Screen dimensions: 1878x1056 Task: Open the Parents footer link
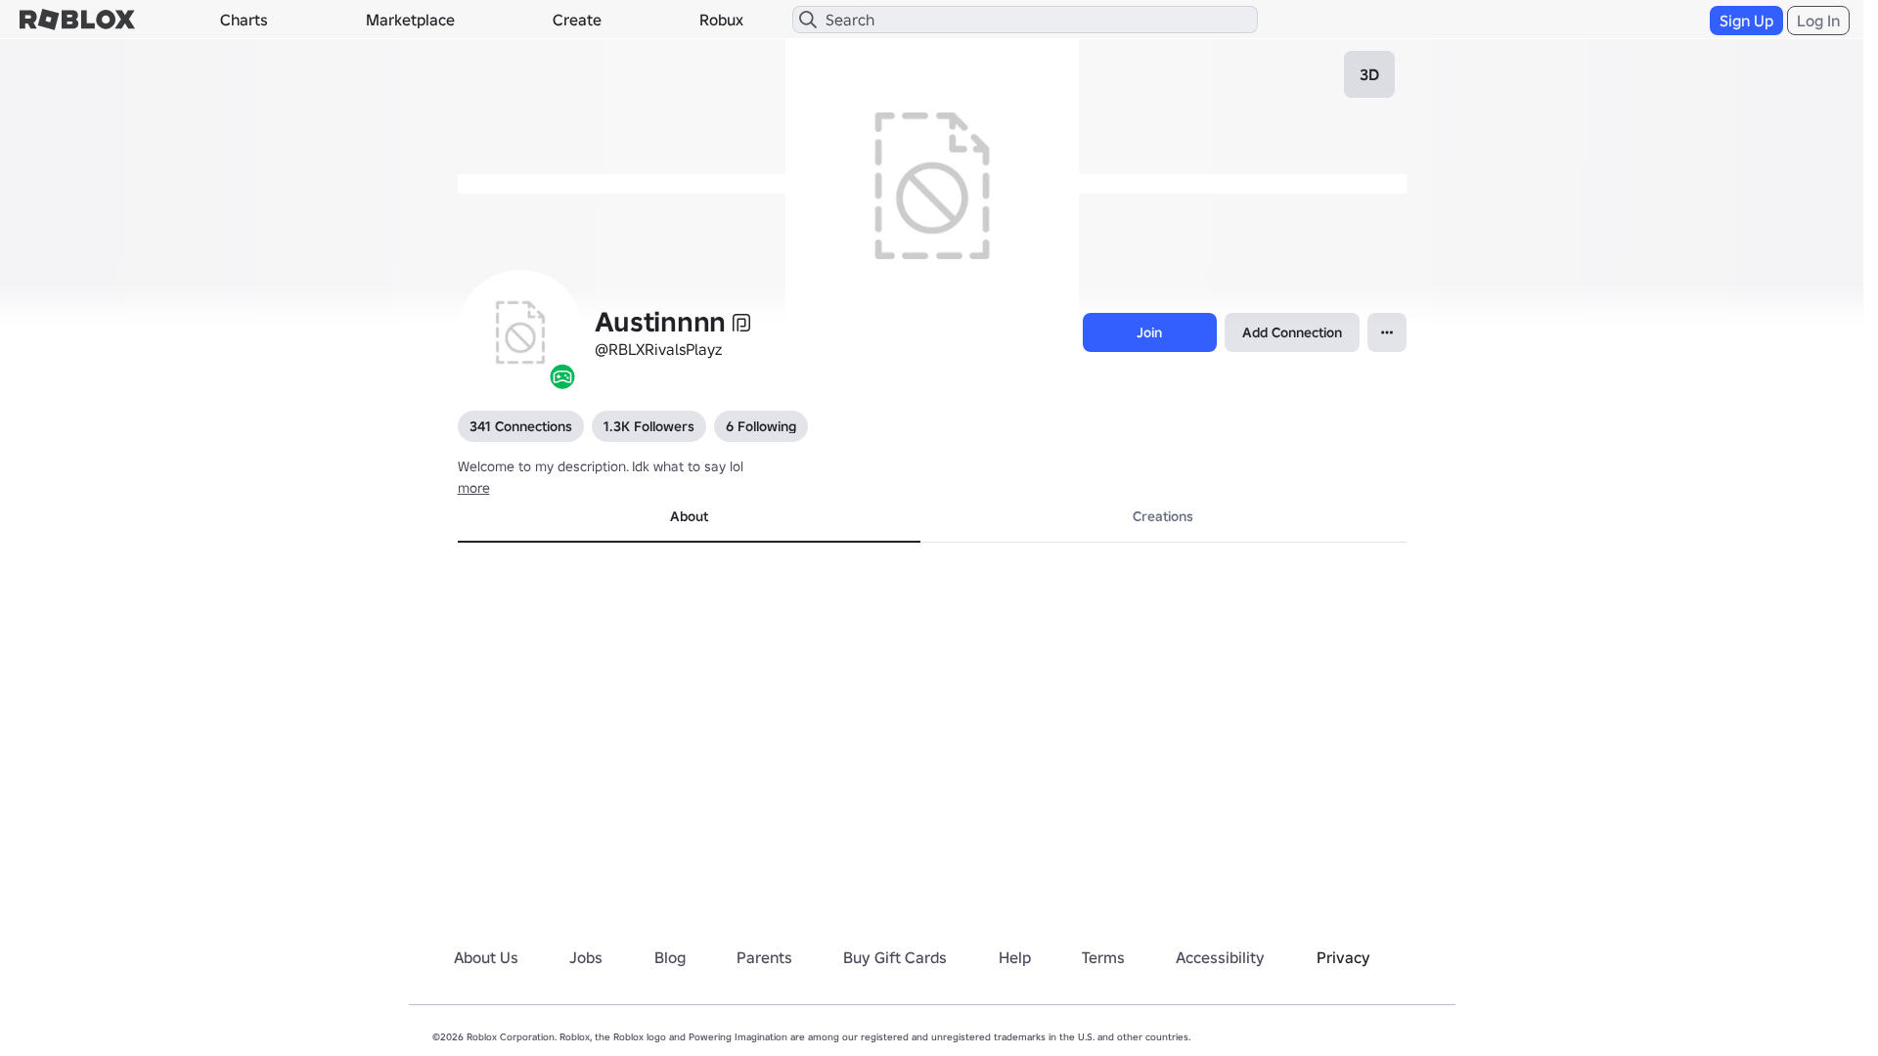764,958
